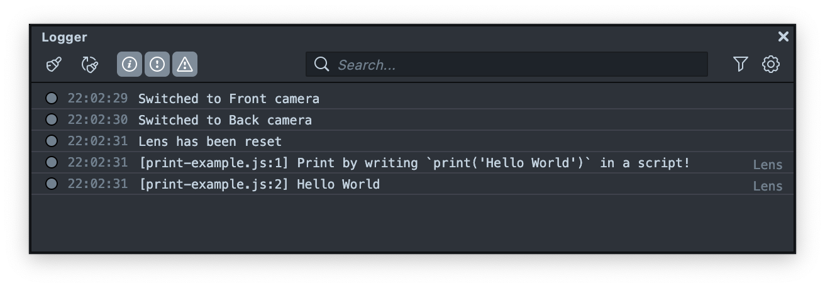Click the magnifying glass search icon
The image size is (825, 288).
coord(321,64)
